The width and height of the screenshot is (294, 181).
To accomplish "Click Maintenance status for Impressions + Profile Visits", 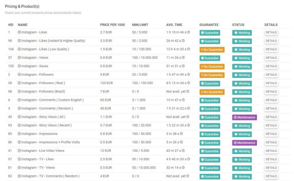I will (x=244, y=143).
